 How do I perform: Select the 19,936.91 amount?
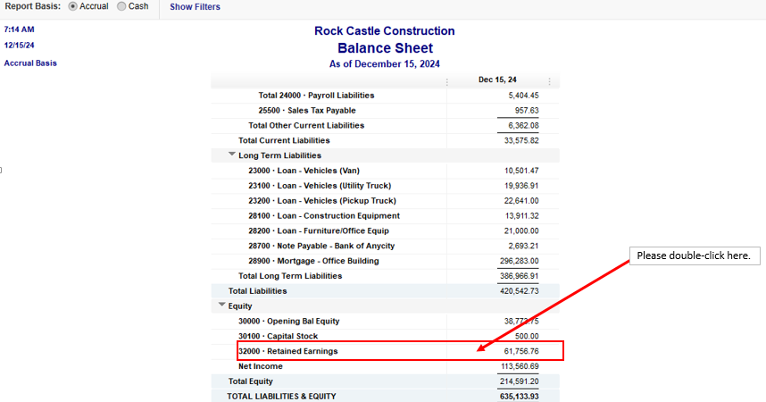(x=521, y=186)
